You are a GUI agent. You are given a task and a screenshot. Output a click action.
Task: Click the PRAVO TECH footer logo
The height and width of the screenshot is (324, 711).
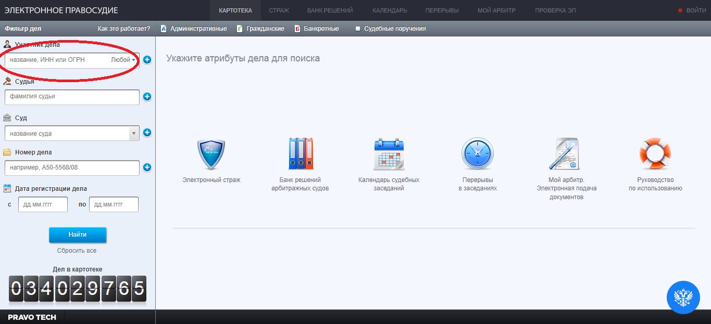pos(32,317)
